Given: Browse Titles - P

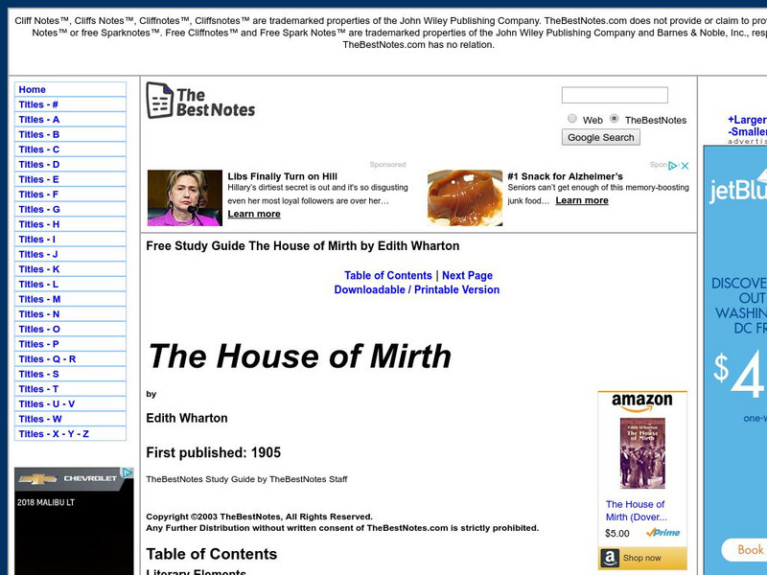Looking at the screenshot, I should (70, 344).
